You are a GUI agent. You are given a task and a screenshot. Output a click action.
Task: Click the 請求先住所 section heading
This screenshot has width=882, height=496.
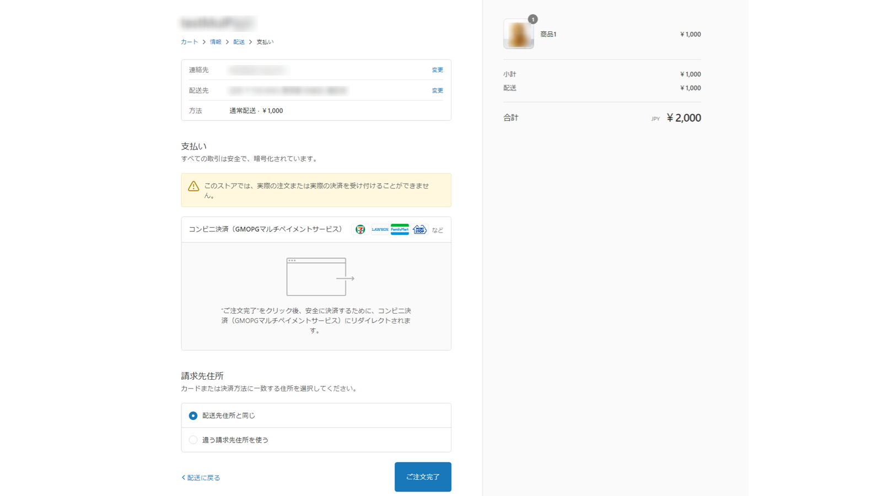(202, 376)
